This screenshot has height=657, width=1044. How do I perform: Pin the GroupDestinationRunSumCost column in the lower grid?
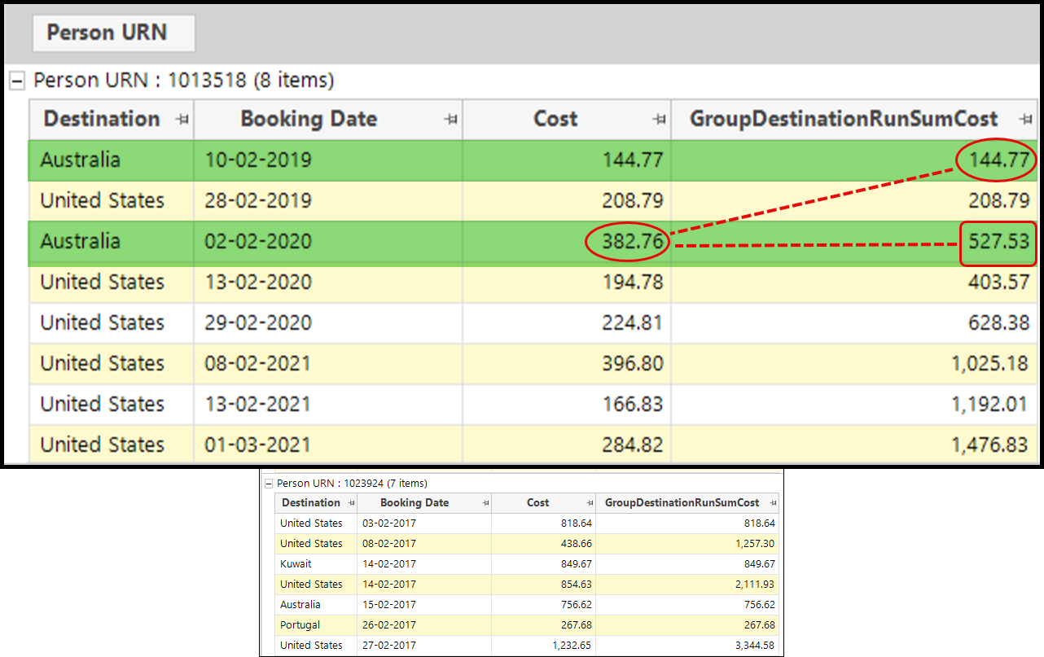(773, 503)
